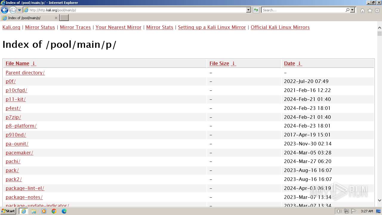Click the Action Center flag icon
382x215 pixels.
coord(354,211)
